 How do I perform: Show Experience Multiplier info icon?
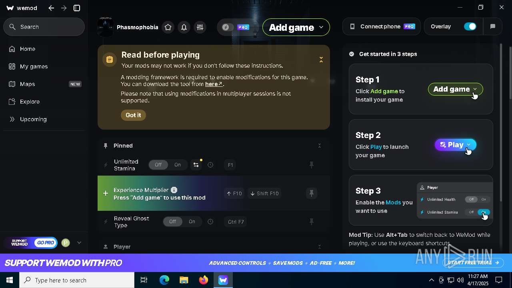174,190
